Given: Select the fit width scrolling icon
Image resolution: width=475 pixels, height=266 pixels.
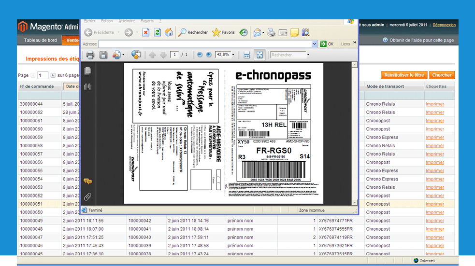Looking at the screenshot, I should click(x=246, y=55).
